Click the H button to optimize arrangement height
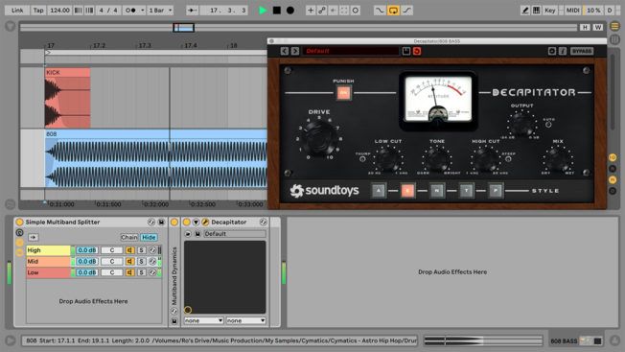Viewport: 625px width, 352px height. 585,27
